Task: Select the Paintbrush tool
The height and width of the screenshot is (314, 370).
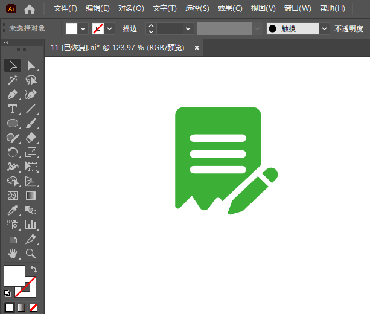Action: coord(31,123)
